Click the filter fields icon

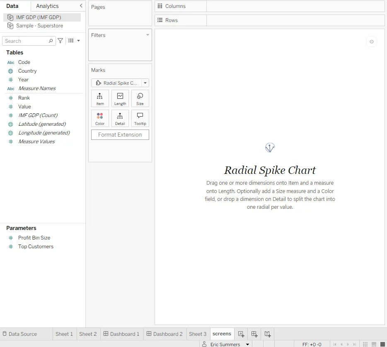(x=60, y=41)
